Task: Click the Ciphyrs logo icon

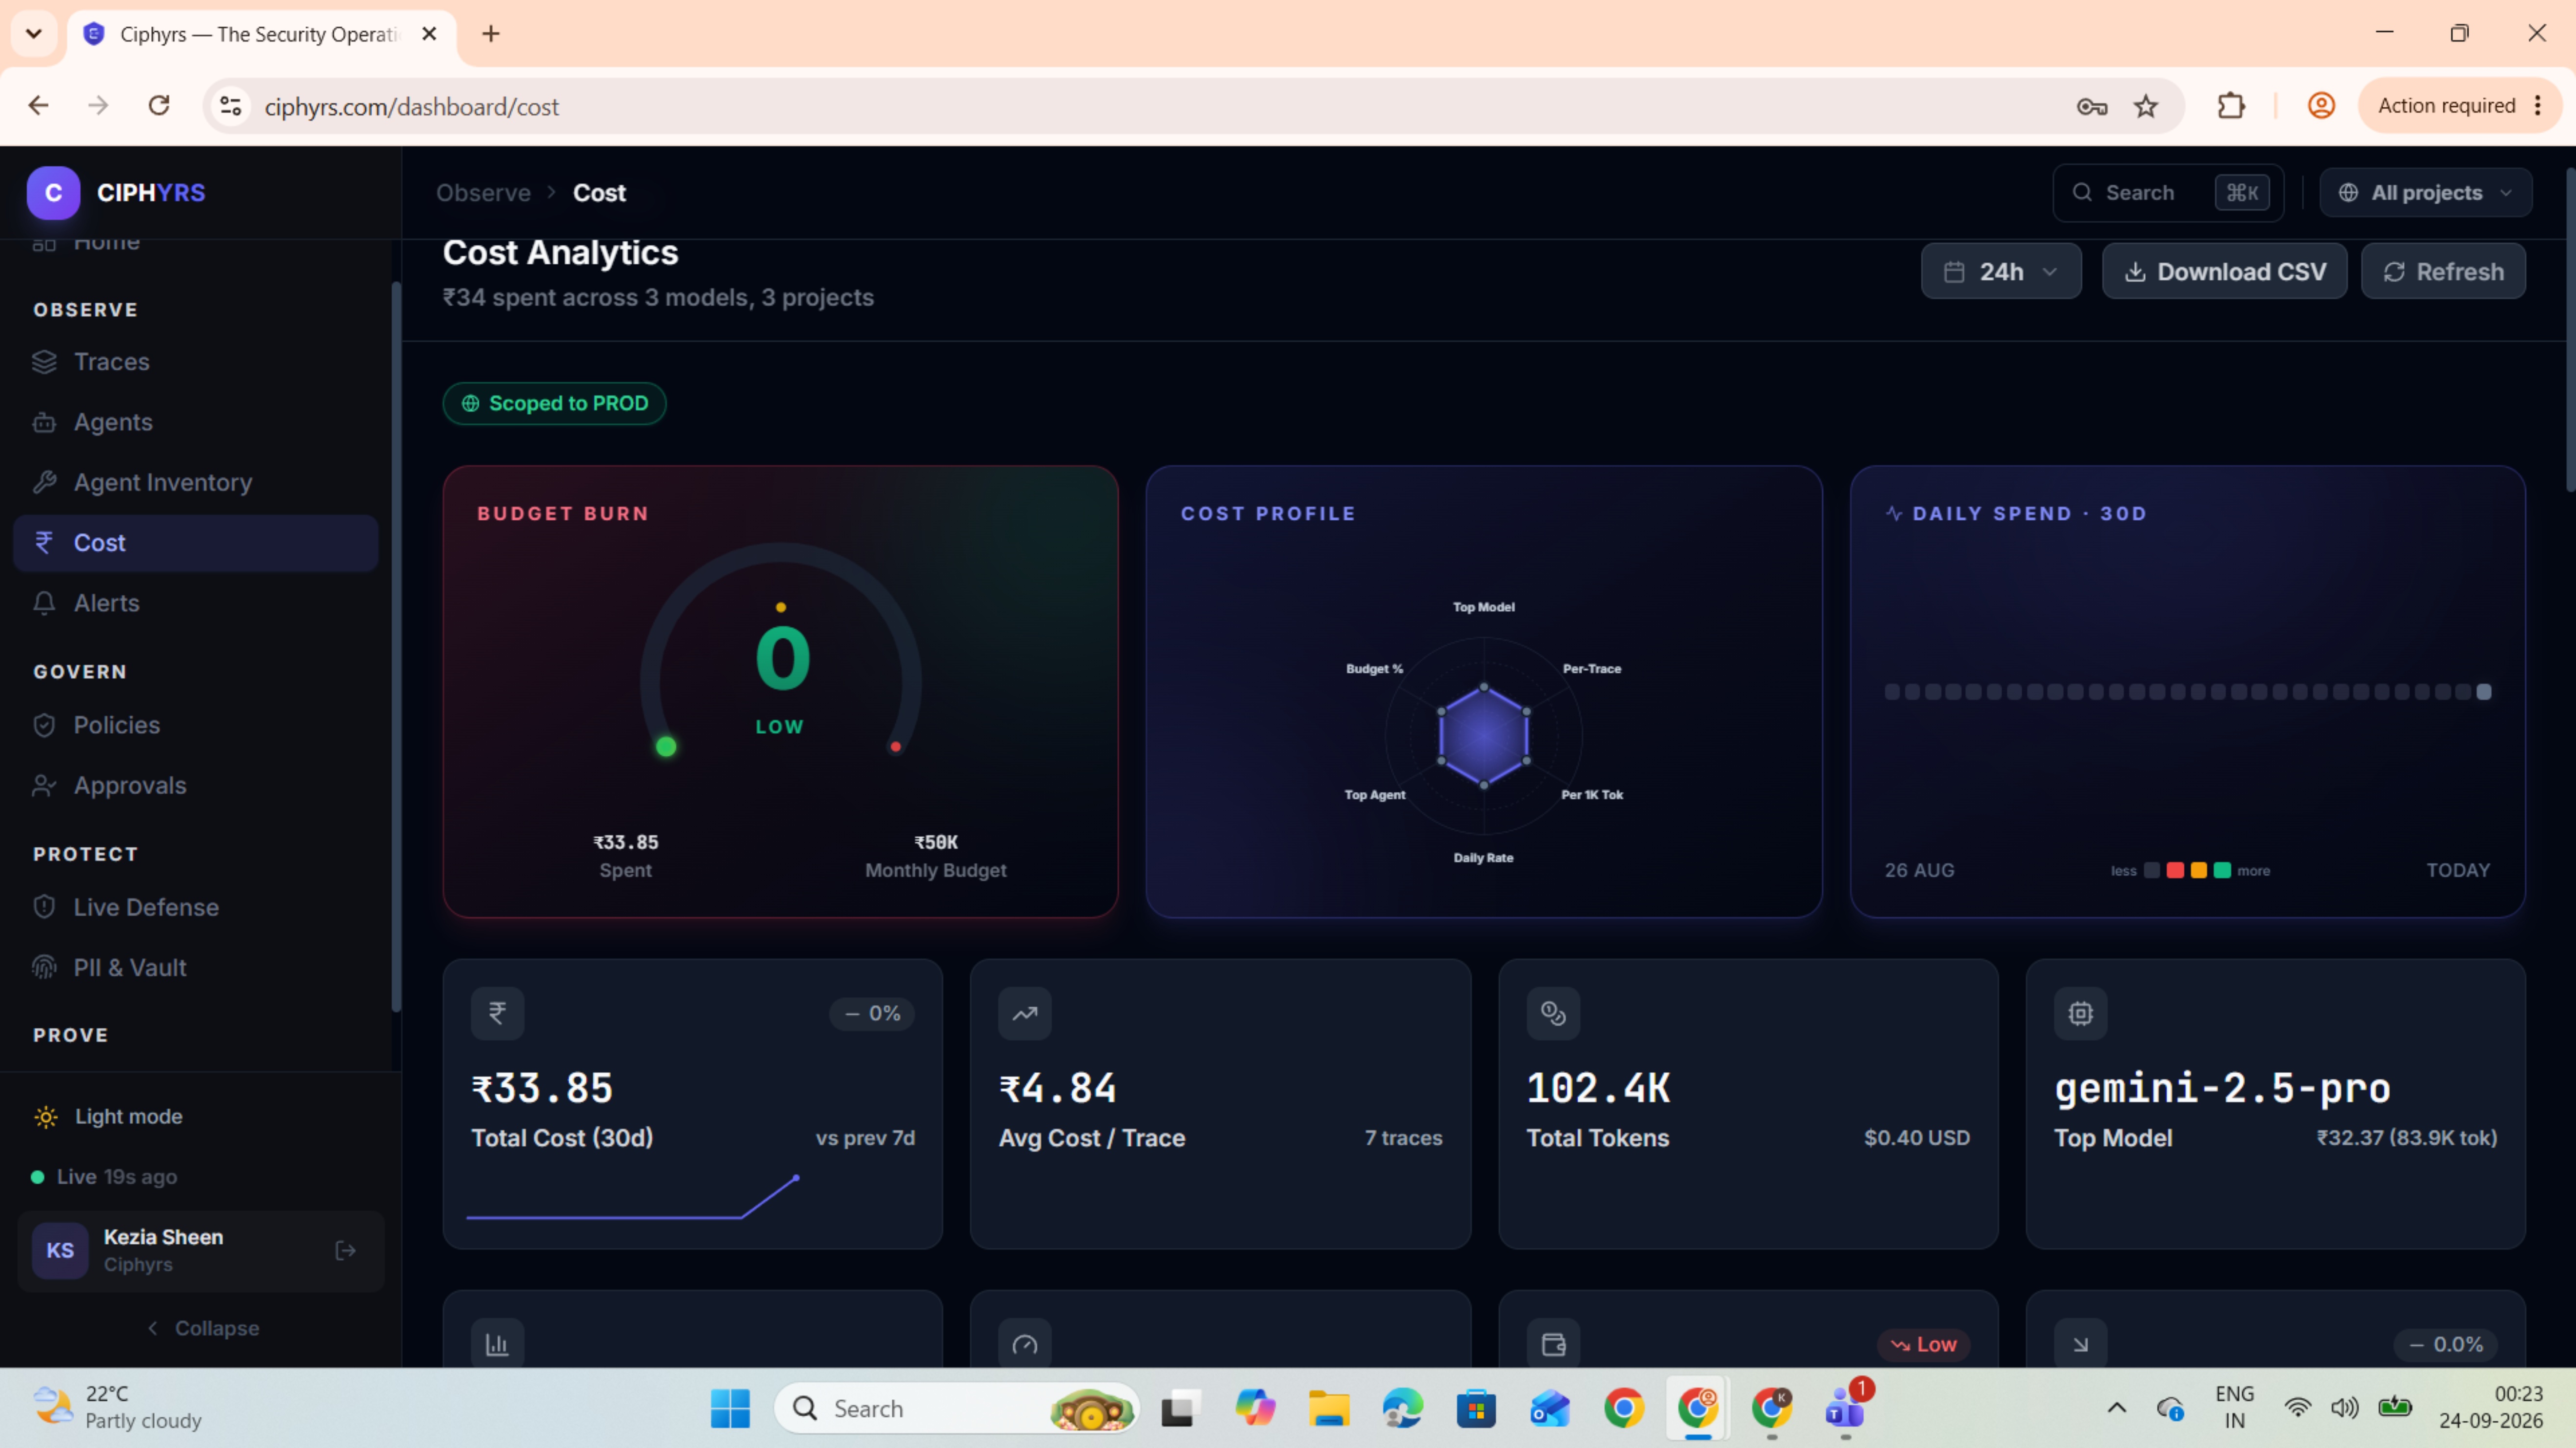Action: coord(53,193)
